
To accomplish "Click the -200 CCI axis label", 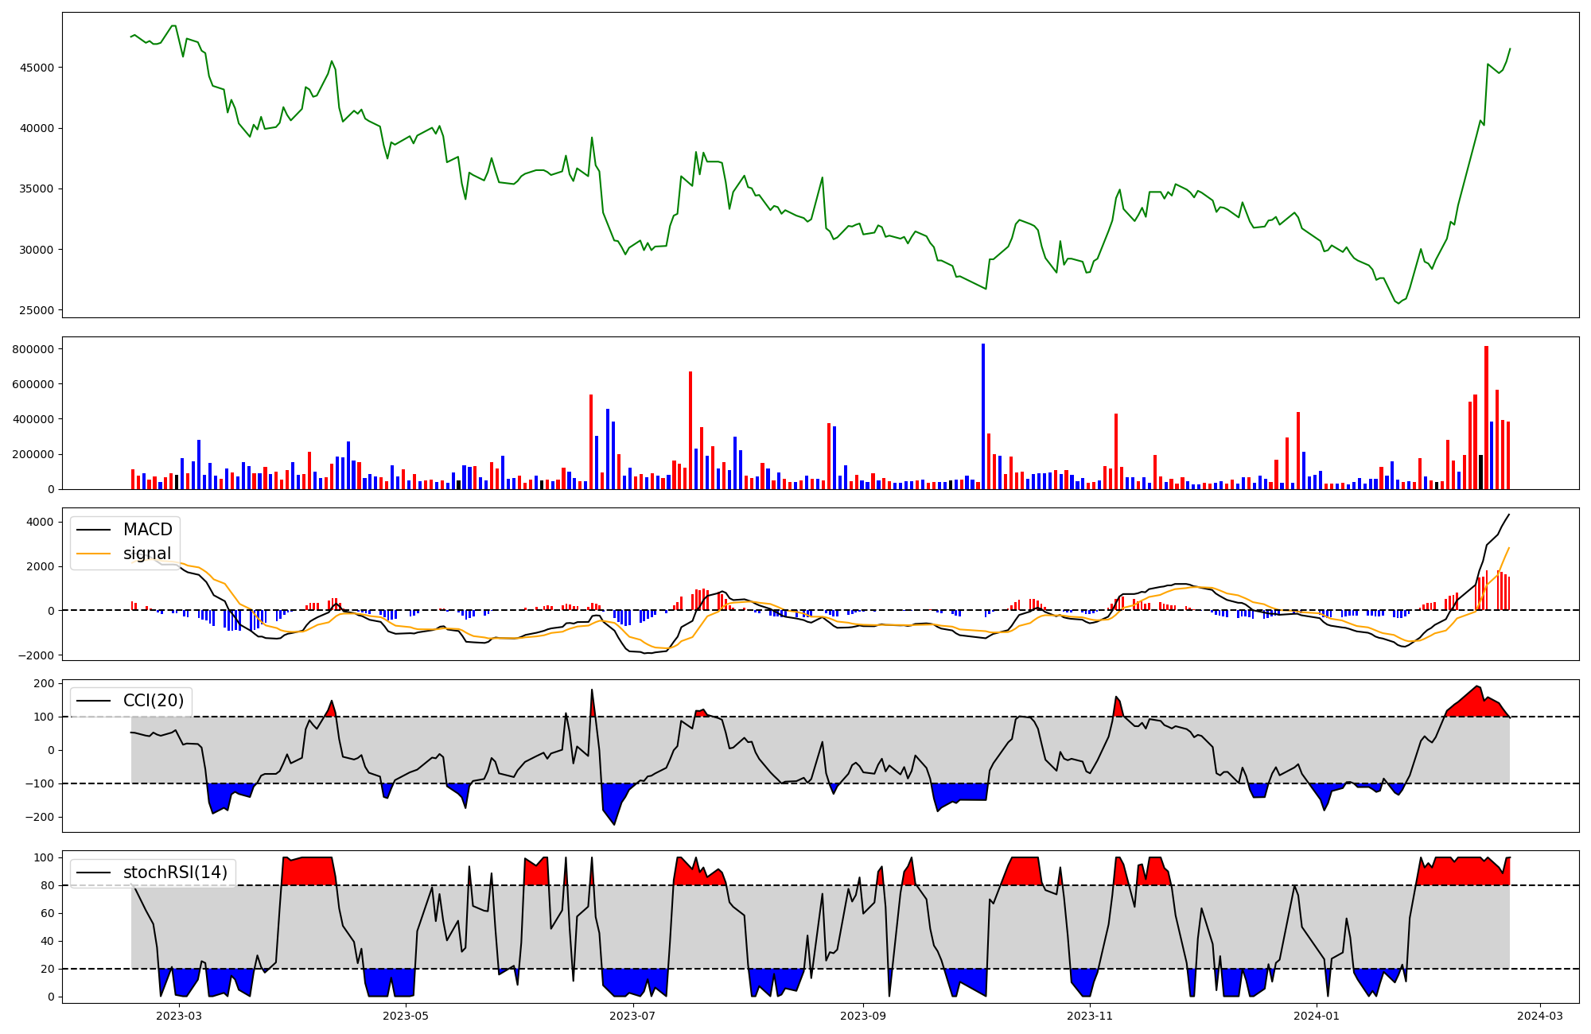I will 39,817.
